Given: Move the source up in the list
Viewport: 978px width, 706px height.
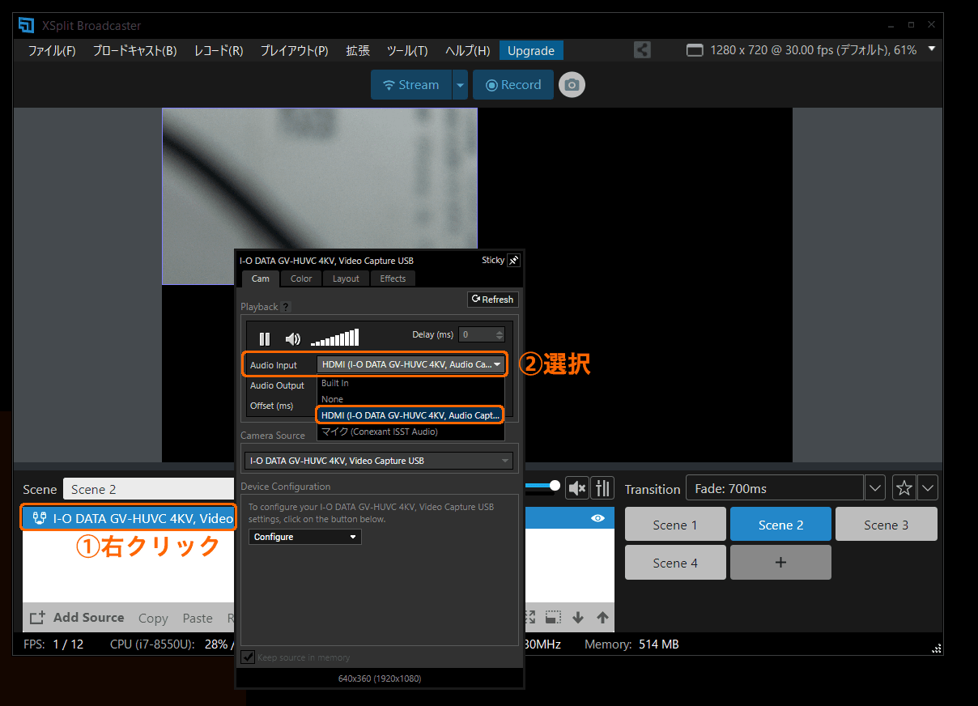Looking at the screenshot, I should (602, 618).
